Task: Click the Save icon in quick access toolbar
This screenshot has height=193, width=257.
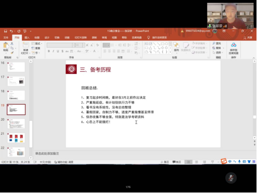Action: [6, 31]
